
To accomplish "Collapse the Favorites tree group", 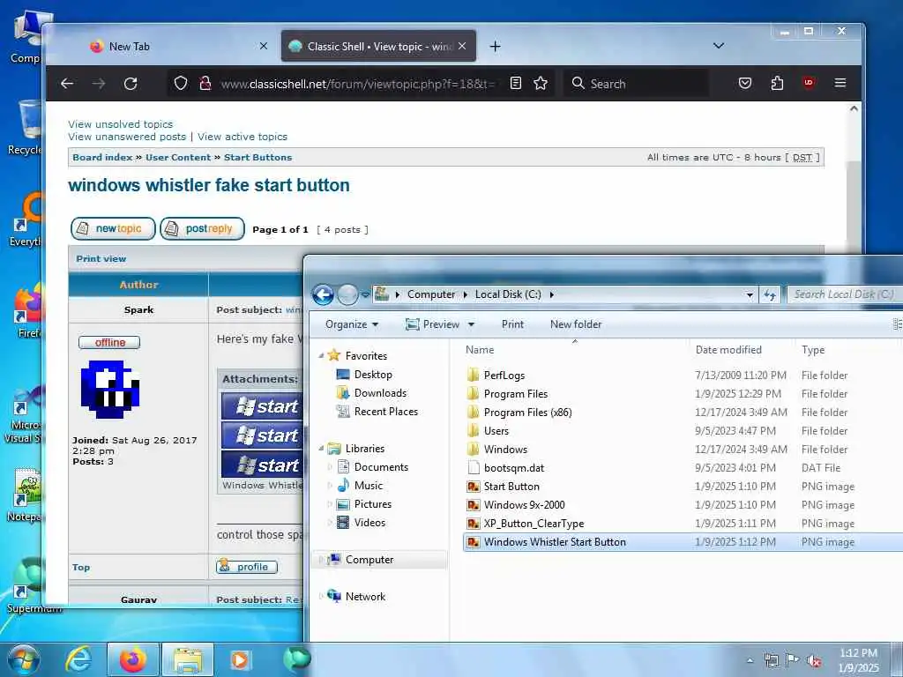I will pos(321,356).
